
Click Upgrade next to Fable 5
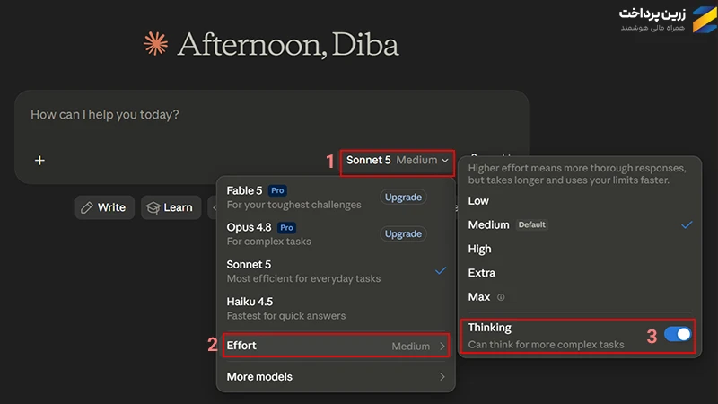coord(403,198)
